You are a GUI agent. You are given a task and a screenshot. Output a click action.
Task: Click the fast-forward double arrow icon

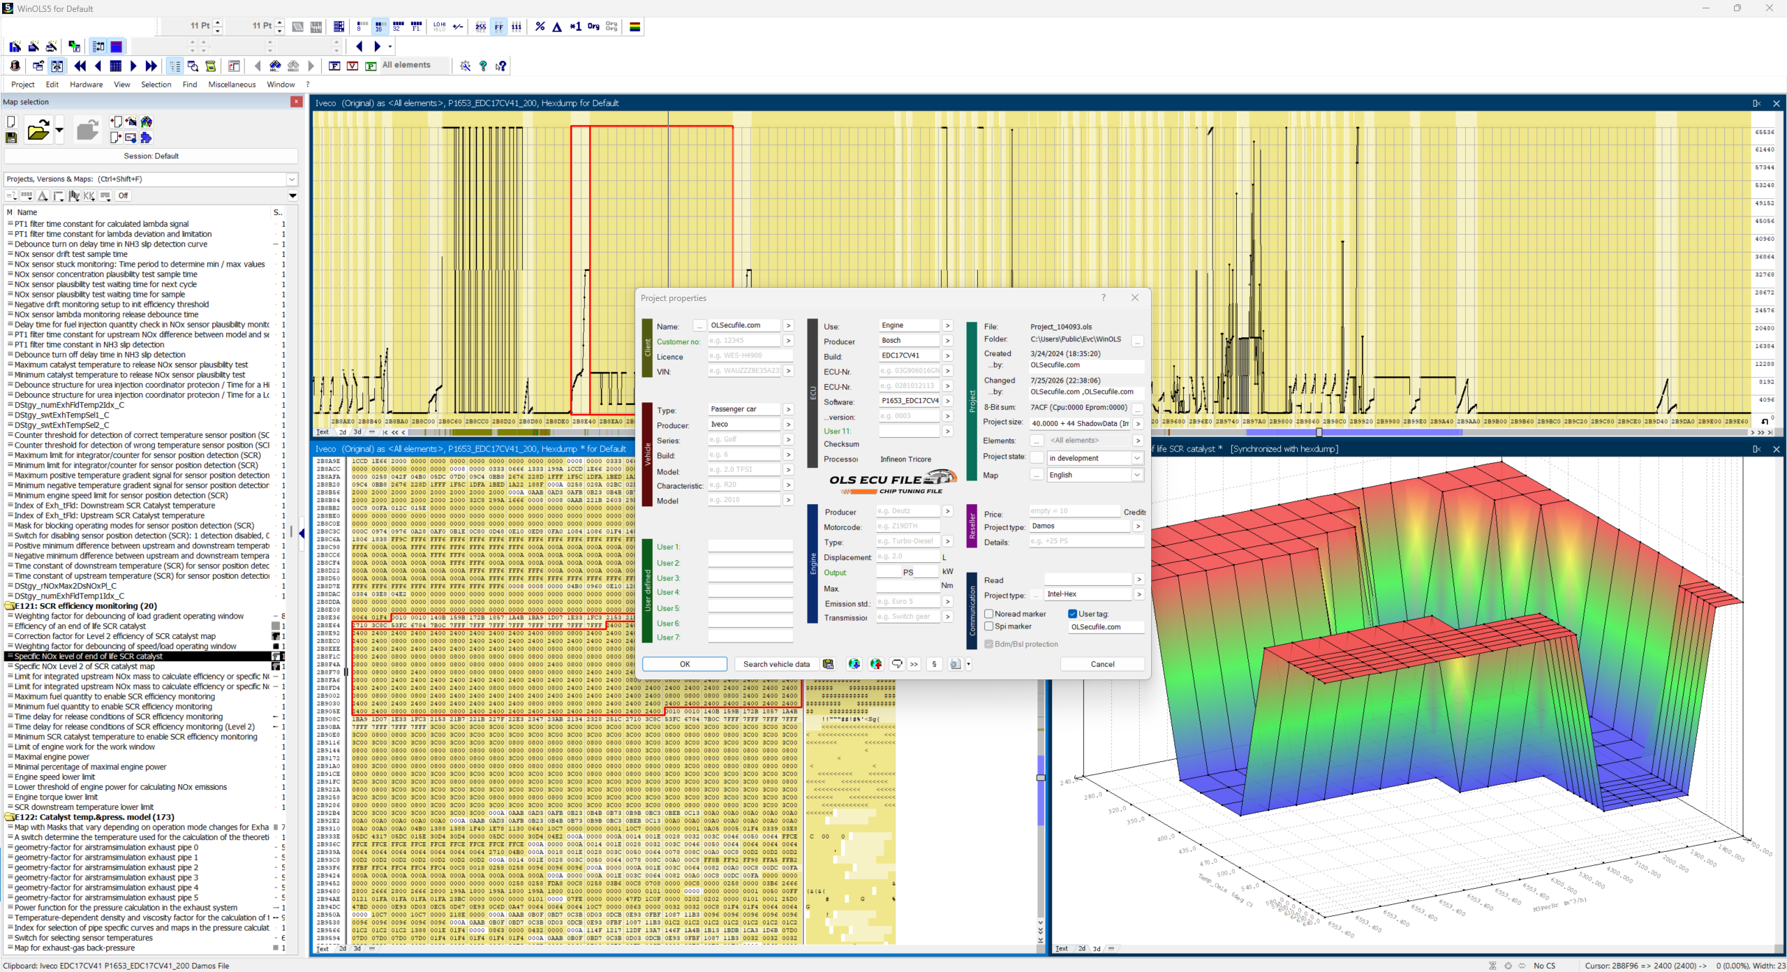click(x=151, y=66)
